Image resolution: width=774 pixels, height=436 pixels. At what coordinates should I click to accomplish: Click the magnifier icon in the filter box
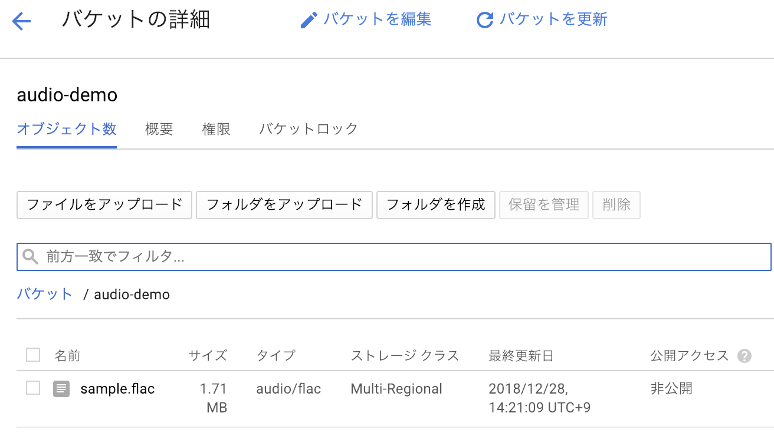30,257
